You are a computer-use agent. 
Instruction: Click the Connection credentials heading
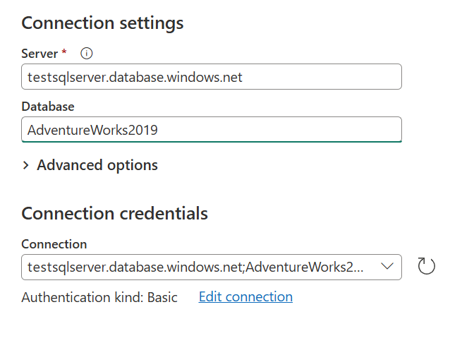(114, 212)
